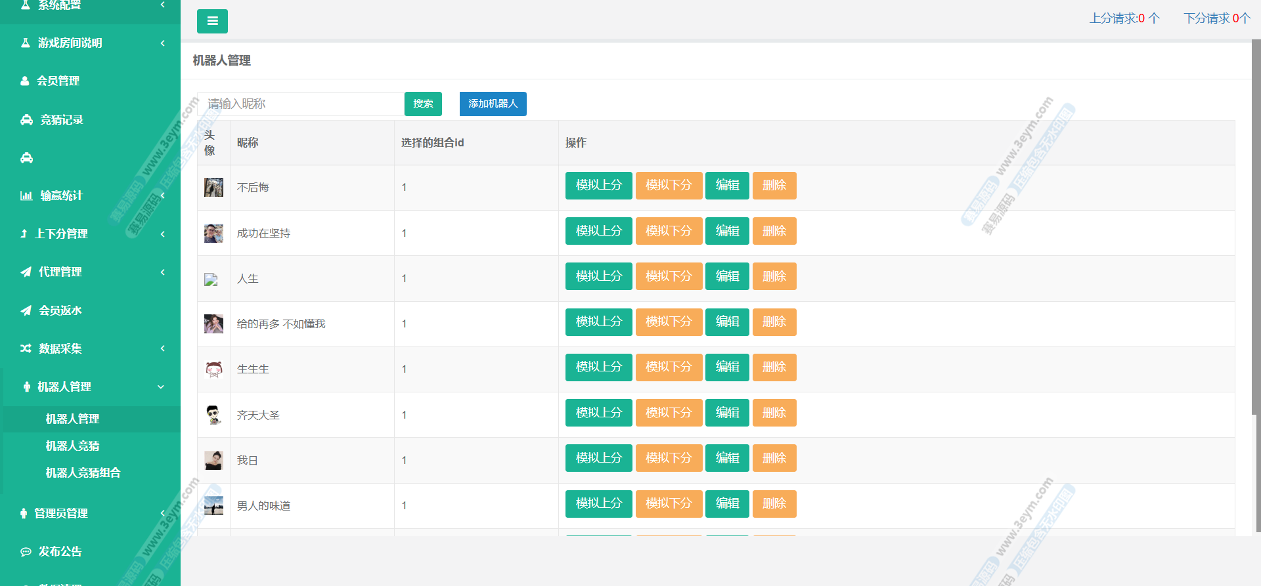The image size is (1261, 586).
Task: Open the 机器人竞猜 submenu item
Action: tap(72, 446)
